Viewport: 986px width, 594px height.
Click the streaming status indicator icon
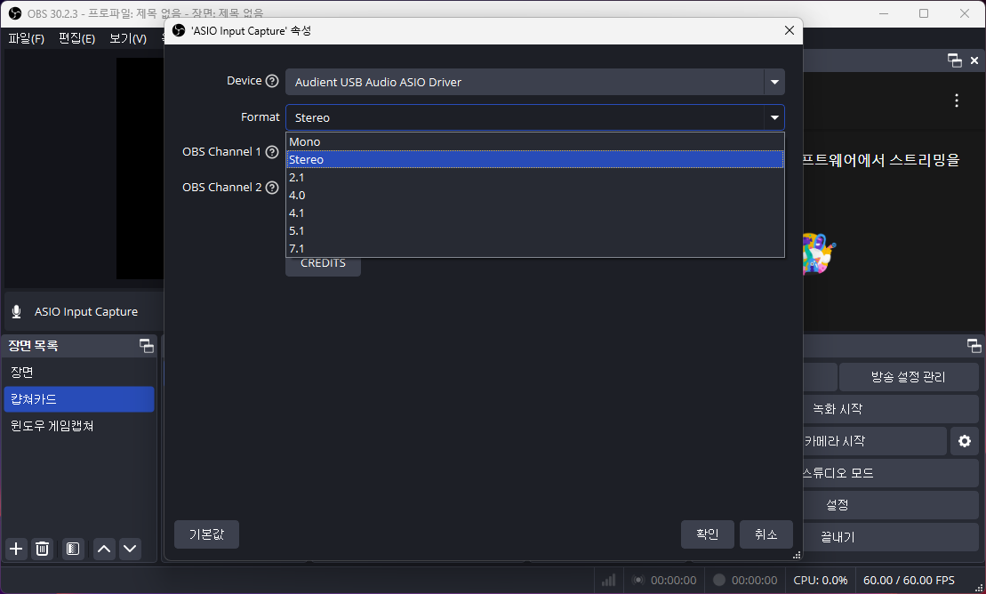(x=638, y=580)
